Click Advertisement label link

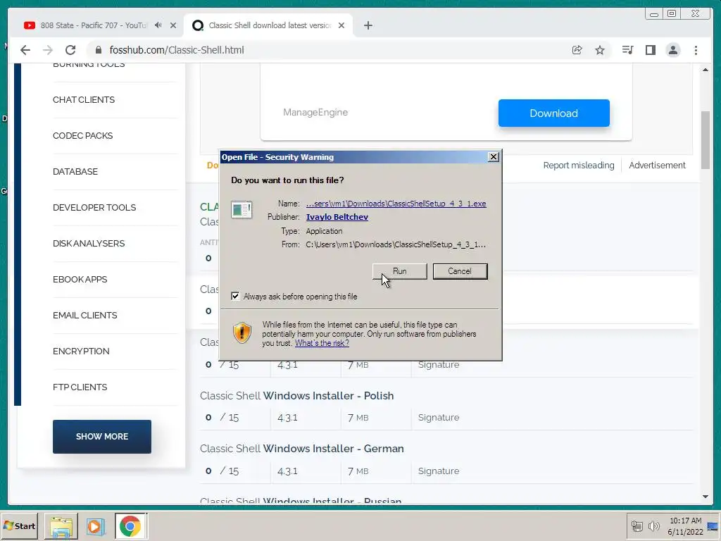(657, 165)
